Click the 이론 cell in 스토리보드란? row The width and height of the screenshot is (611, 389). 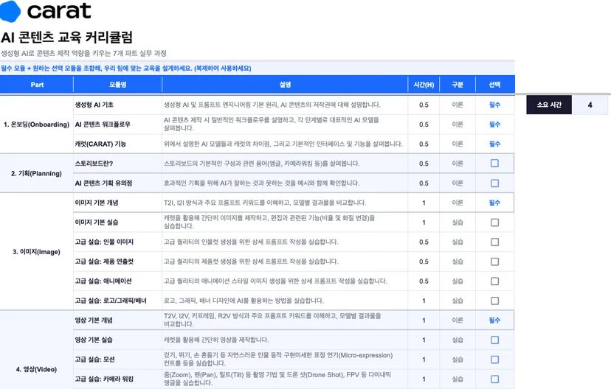tap(458, 164)
